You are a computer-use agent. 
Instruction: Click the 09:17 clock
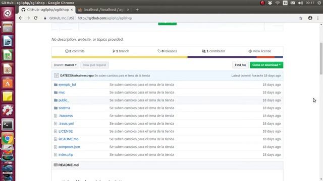[x=310, y=3]
